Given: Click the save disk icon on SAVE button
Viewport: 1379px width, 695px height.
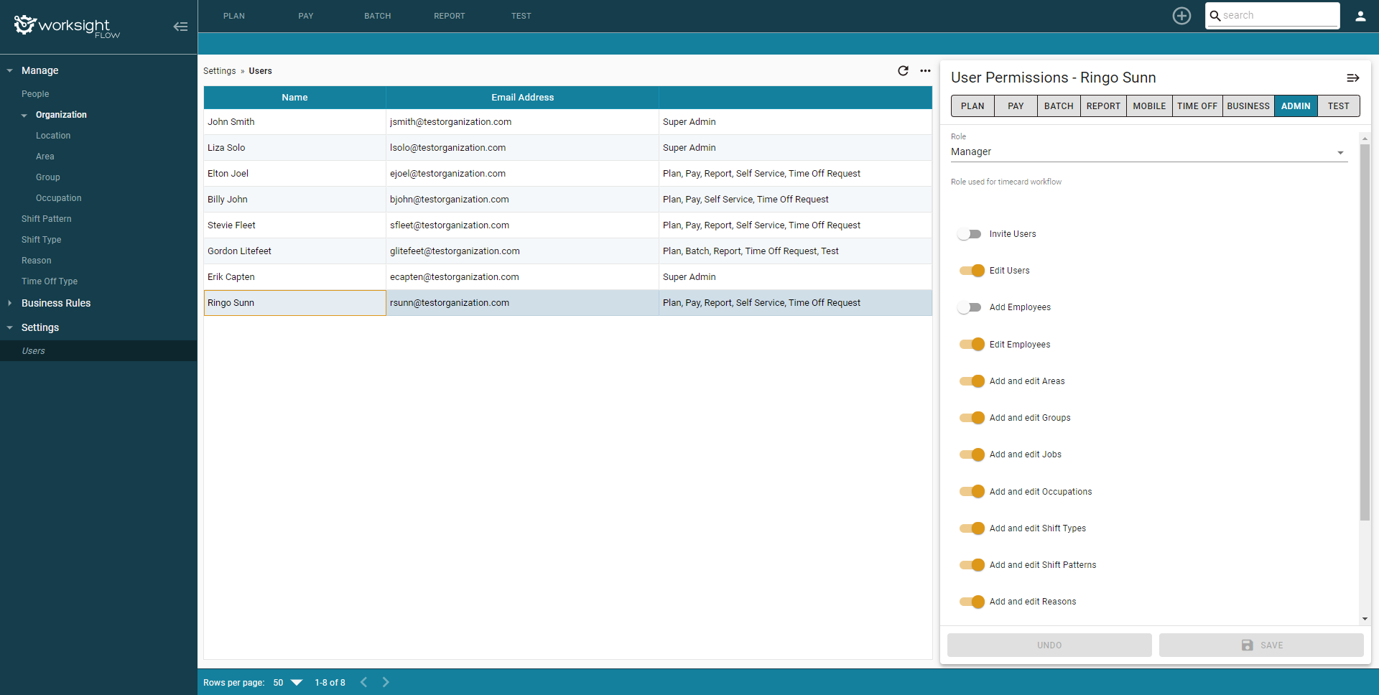Looking at the screenshot, I should click(1246, 645).
